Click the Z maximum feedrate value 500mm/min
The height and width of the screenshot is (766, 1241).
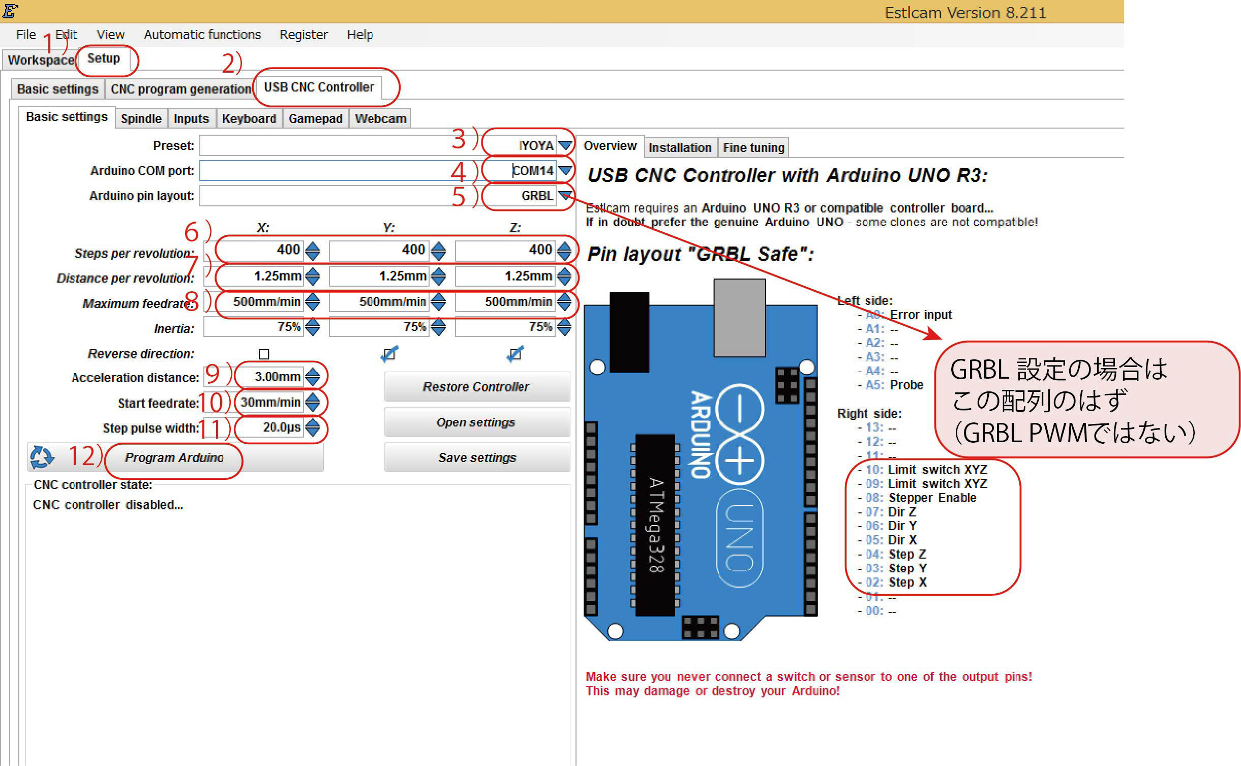tap(505, 301)
